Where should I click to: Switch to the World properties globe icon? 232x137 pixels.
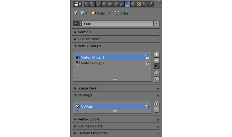[x=104, y=4]
